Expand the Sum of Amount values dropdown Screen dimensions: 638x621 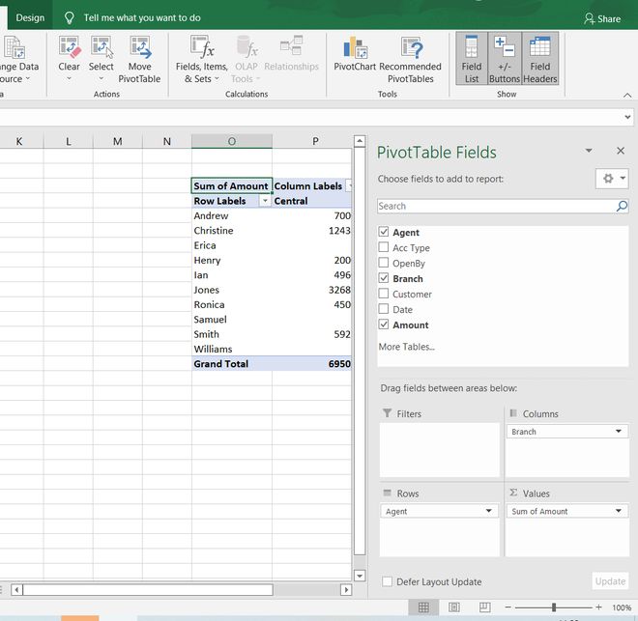click(x=618, y=512)
